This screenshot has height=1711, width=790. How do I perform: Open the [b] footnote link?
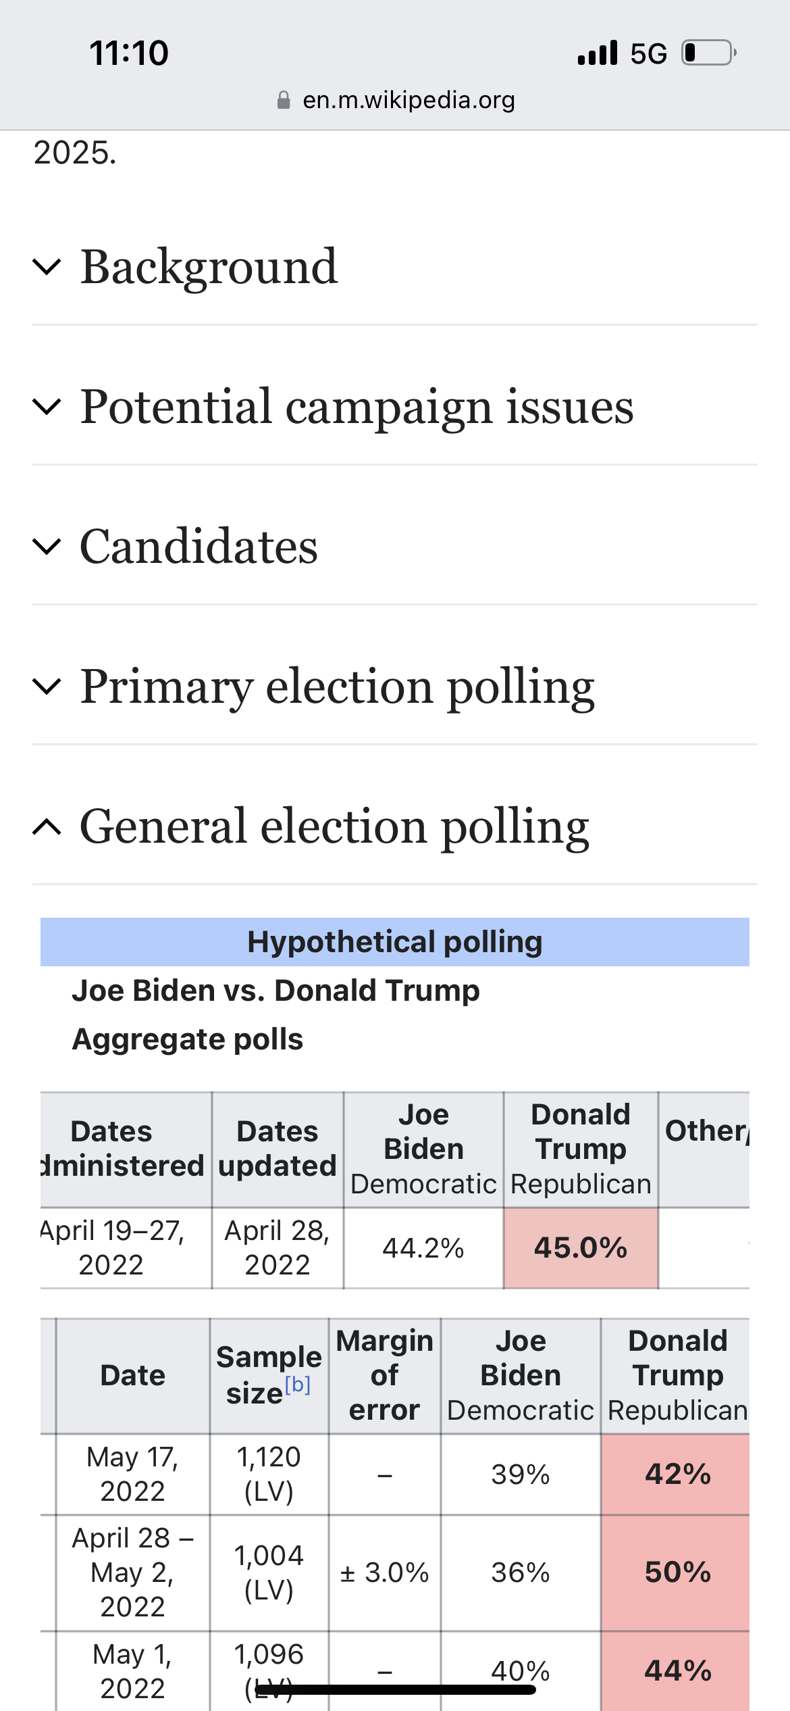(298, 1385)
